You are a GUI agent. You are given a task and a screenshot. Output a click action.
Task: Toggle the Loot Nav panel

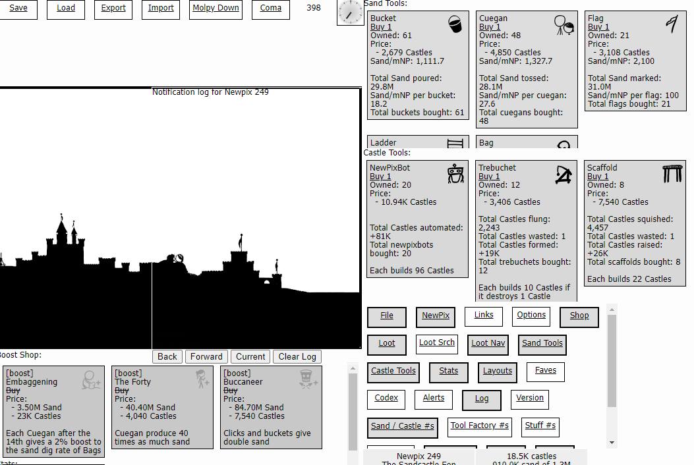click(x=488, y=344)
